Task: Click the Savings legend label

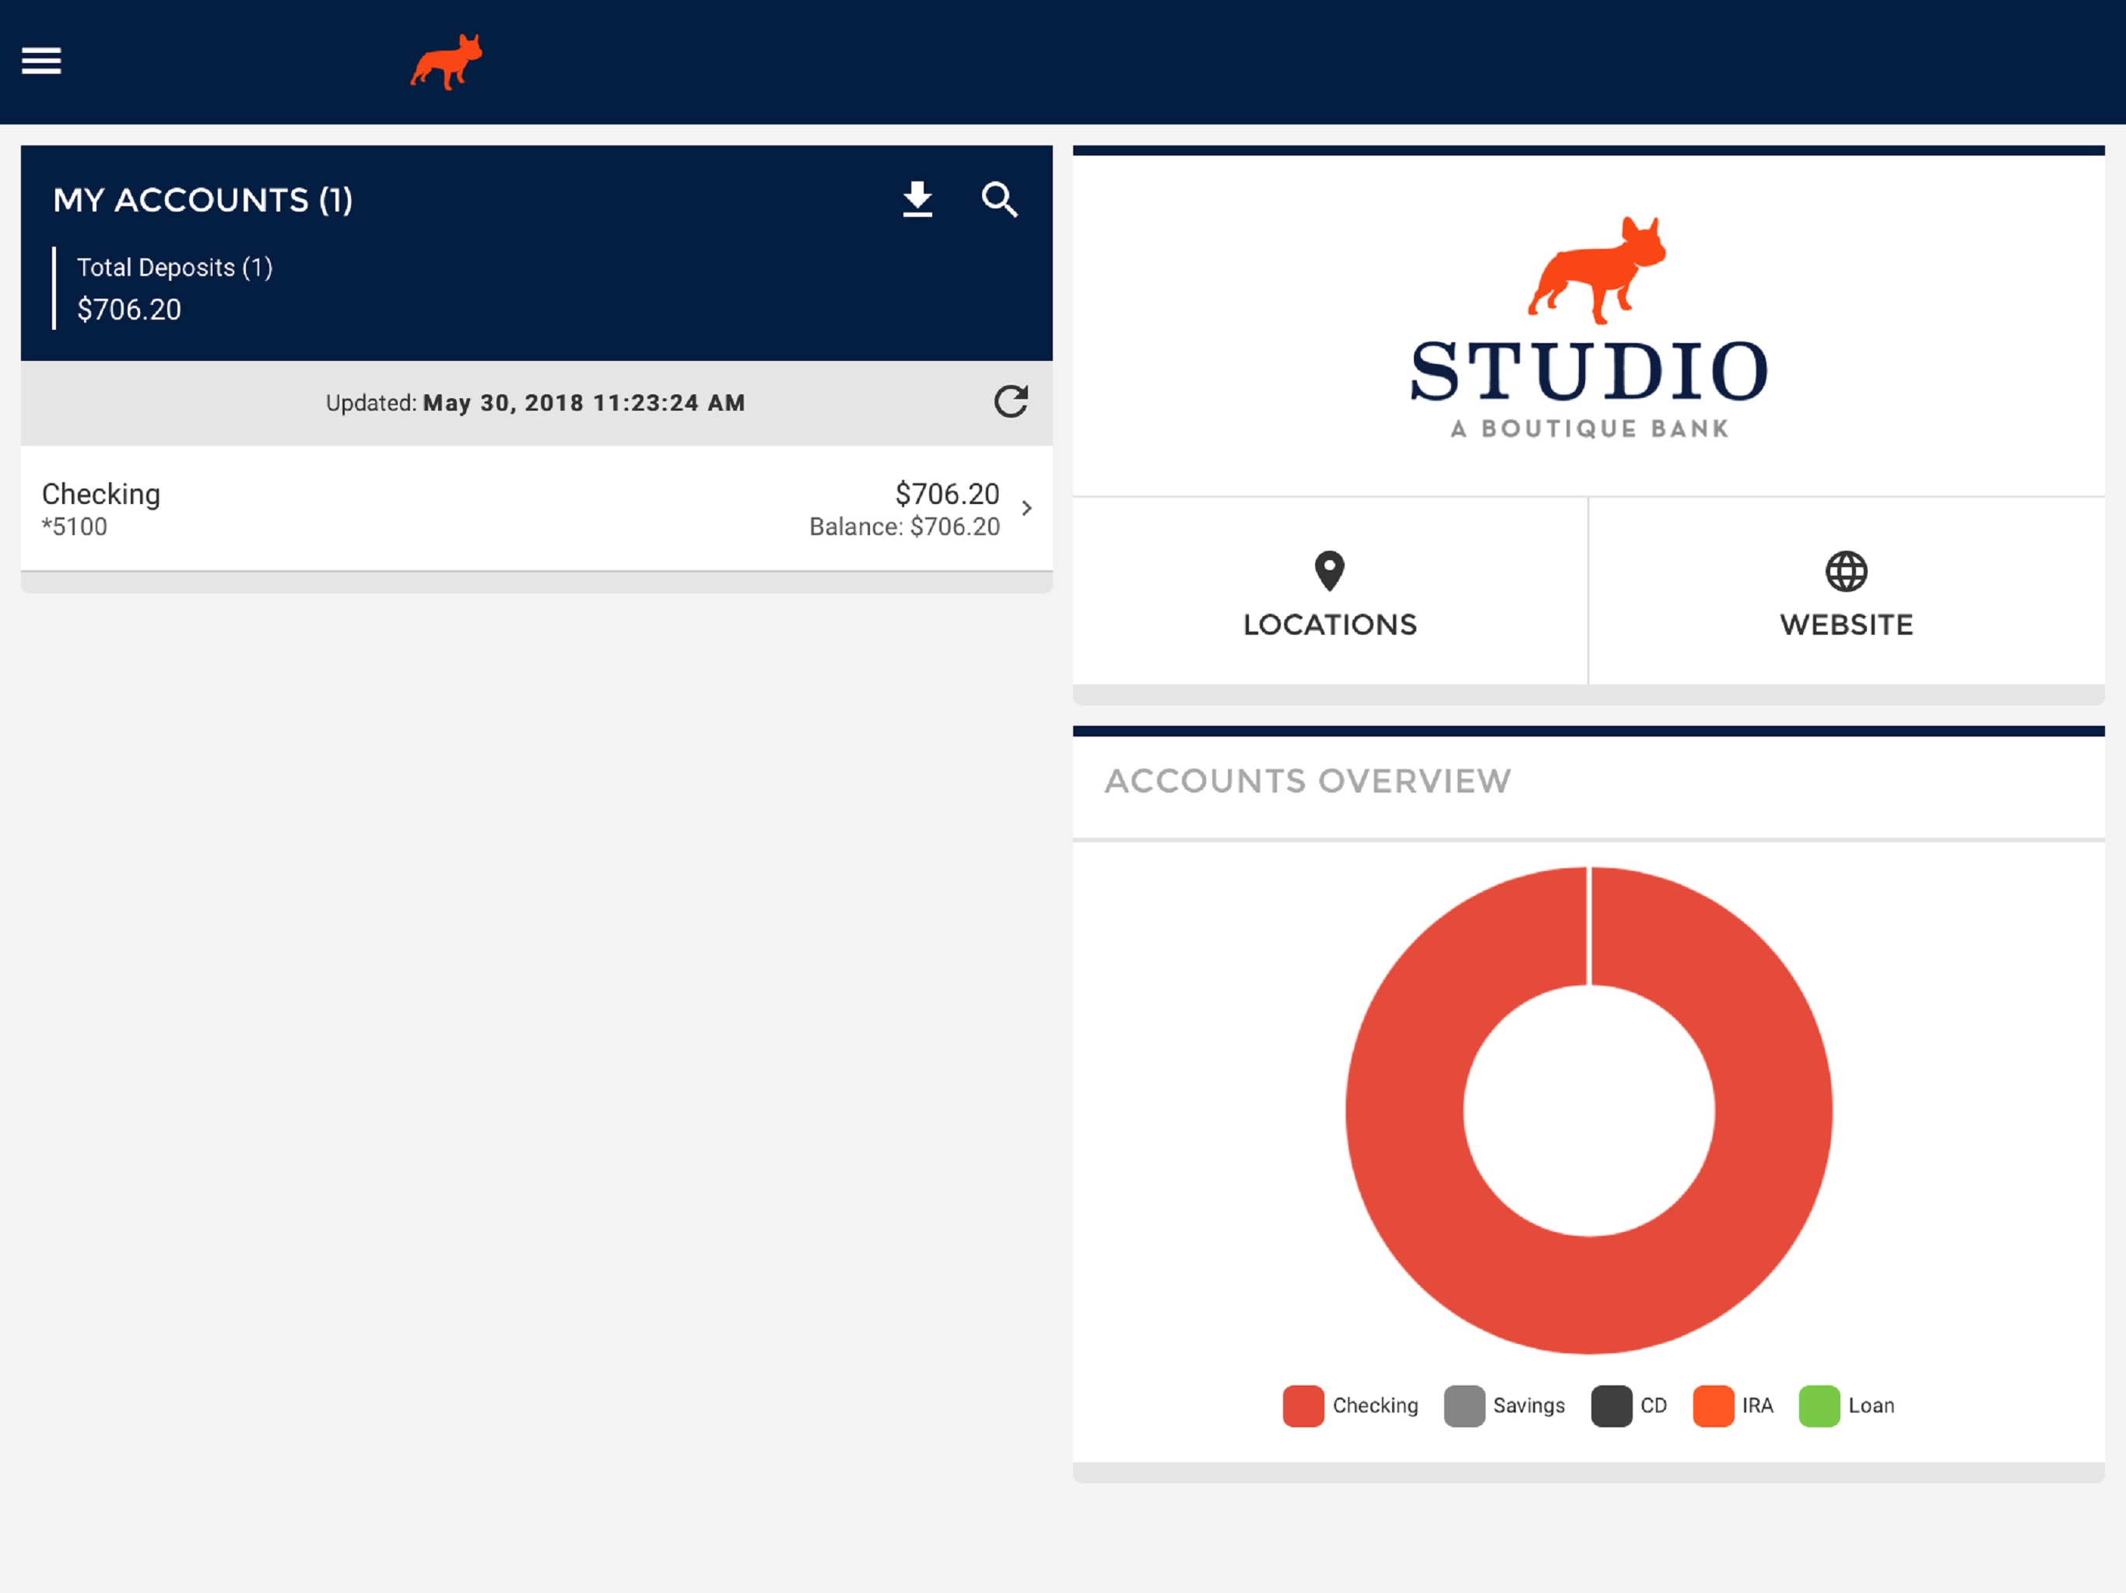Action: [1529, 1406]
